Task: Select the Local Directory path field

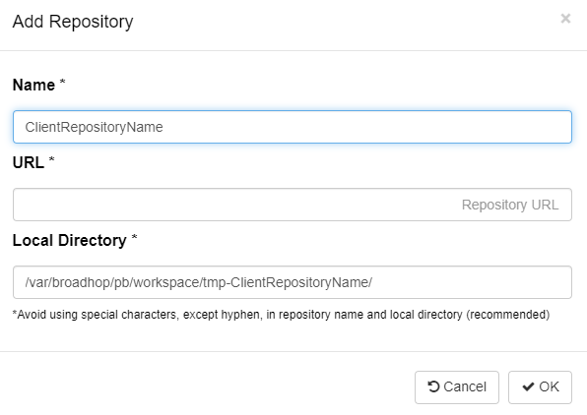Action: (293, 282)
